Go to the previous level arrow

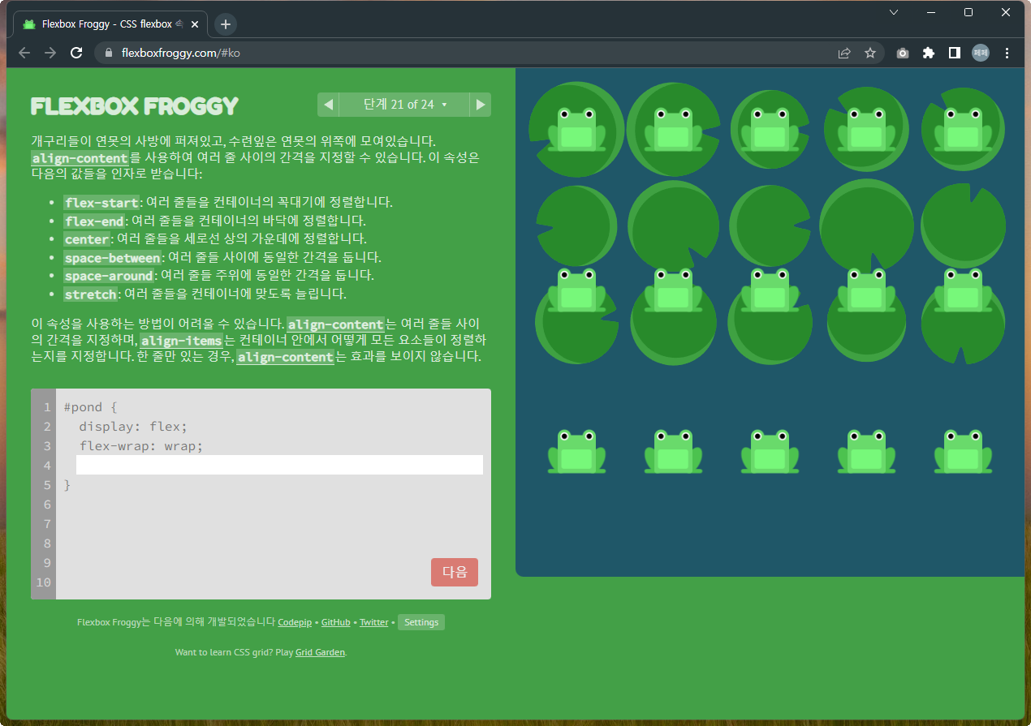point(328,105)
